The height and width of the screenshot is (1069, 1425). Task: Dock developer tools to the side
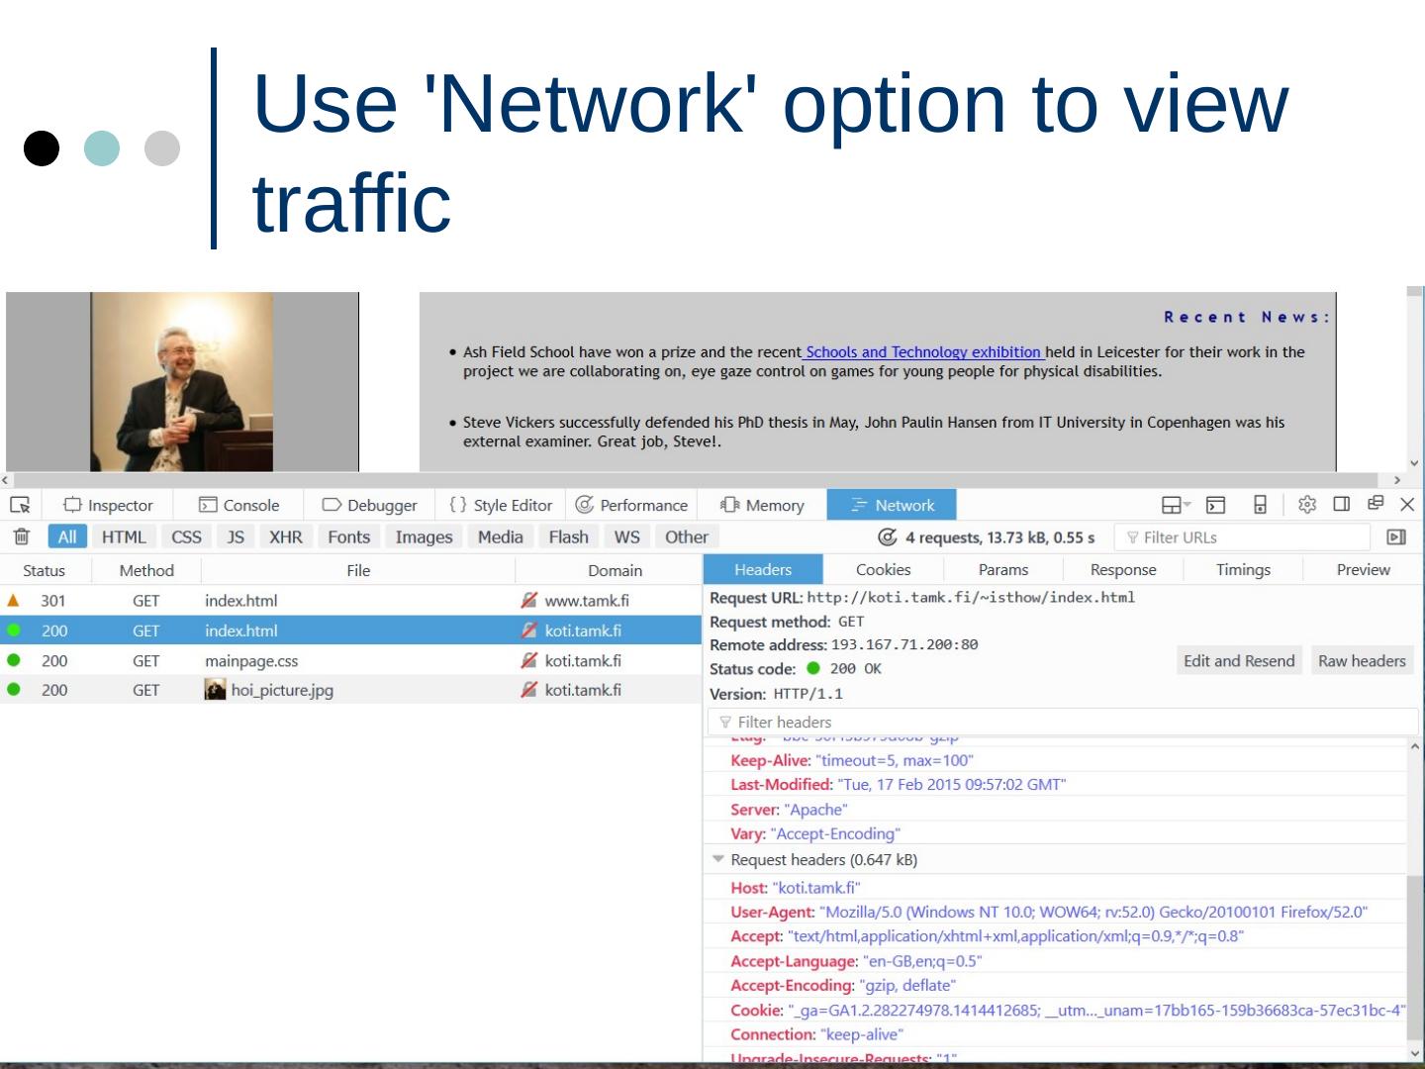1342,504
